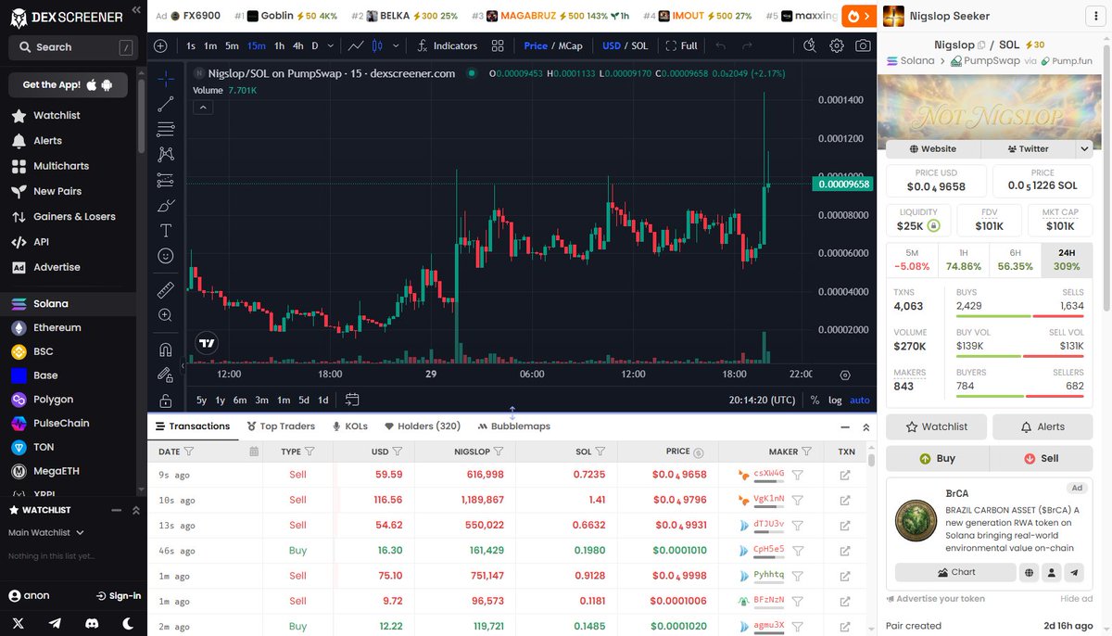
Task: Open the token Twitter link
Action: pos(1027,148)
